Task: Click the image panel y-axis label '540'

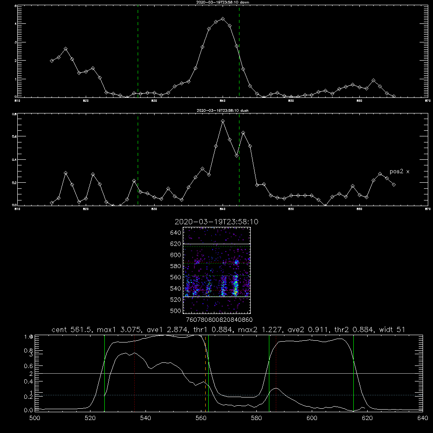Action: 176,288
